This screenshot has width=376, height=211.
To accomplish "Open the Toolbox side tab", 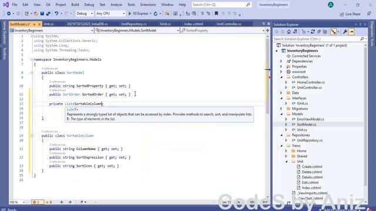I will click(4, 53).
